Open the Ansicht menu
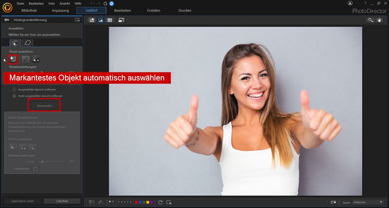The height and width of the screenshot is (208, 389). coord(65,3)
